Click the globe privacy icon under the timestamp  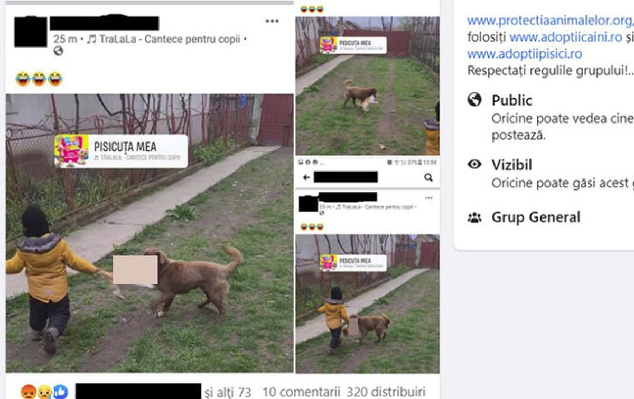[x=58, y=51]
